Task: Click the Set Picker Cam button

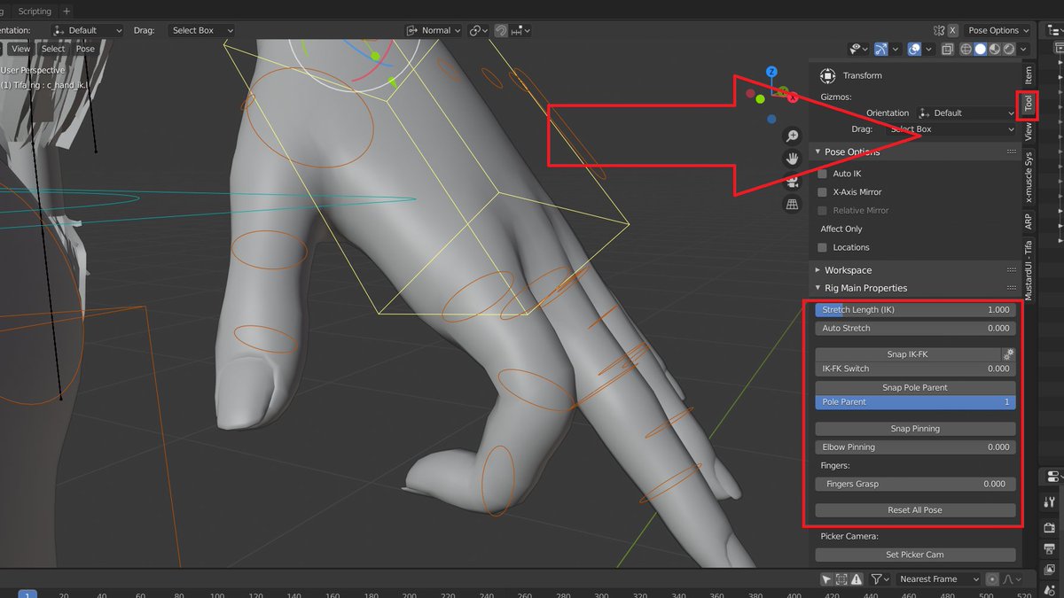Action: click(915, 555)
